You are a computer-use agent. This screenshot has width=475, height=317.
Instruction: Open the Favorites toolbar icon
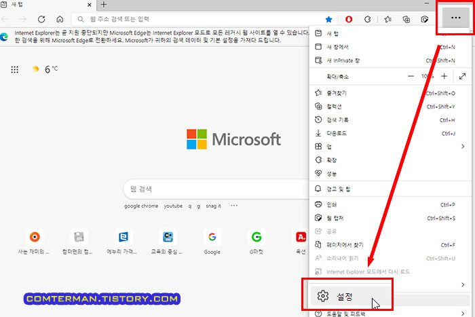387,20
